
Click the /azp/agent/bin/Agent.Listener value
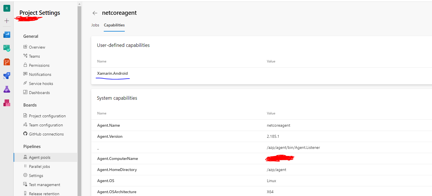tap(293, 147)
